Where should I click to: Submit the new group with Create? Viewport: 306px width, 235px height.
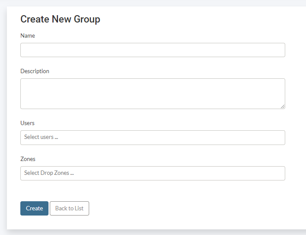pyautogui.click(x=34, y=208)
